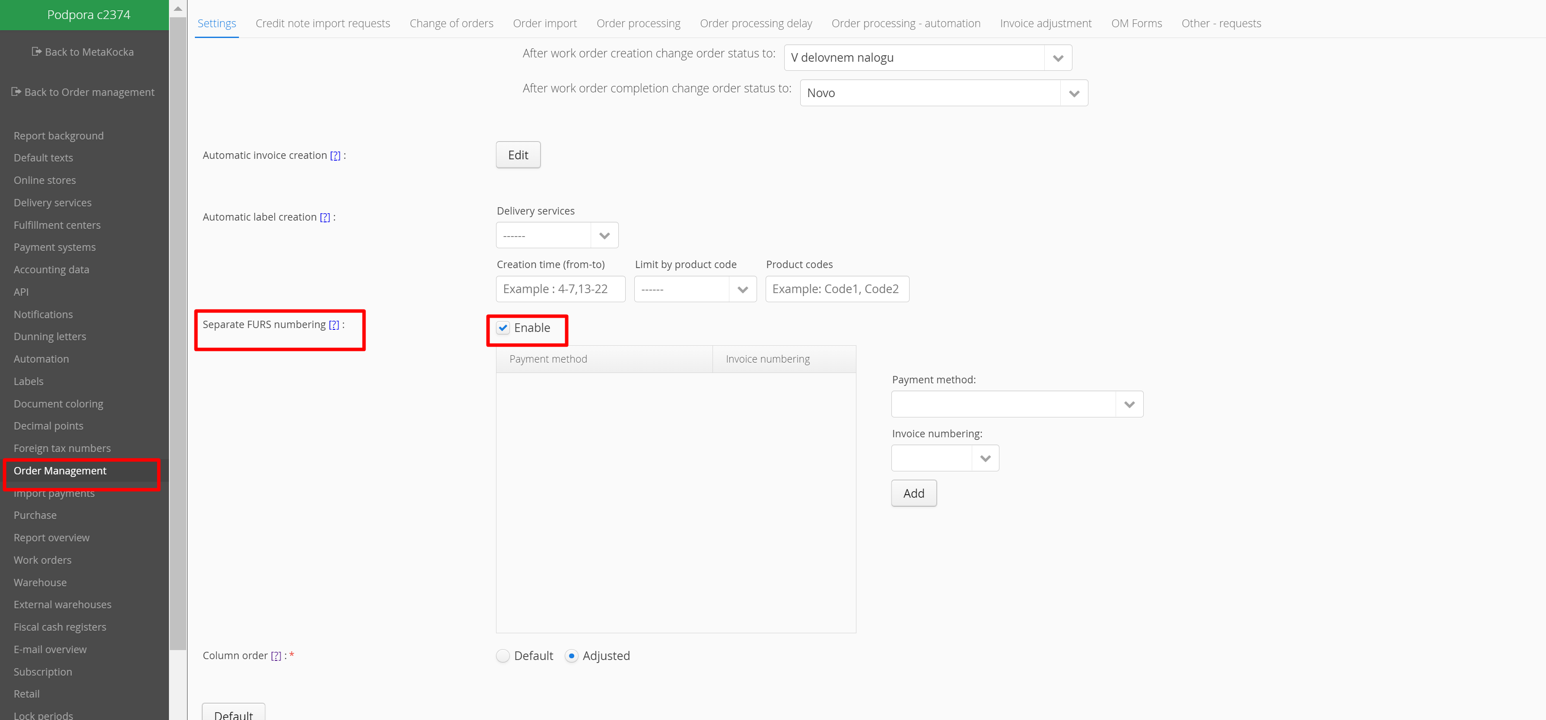Open help [?] next to Column order
This screenshot has height=720, width=1546.
[x=276, y=655]
